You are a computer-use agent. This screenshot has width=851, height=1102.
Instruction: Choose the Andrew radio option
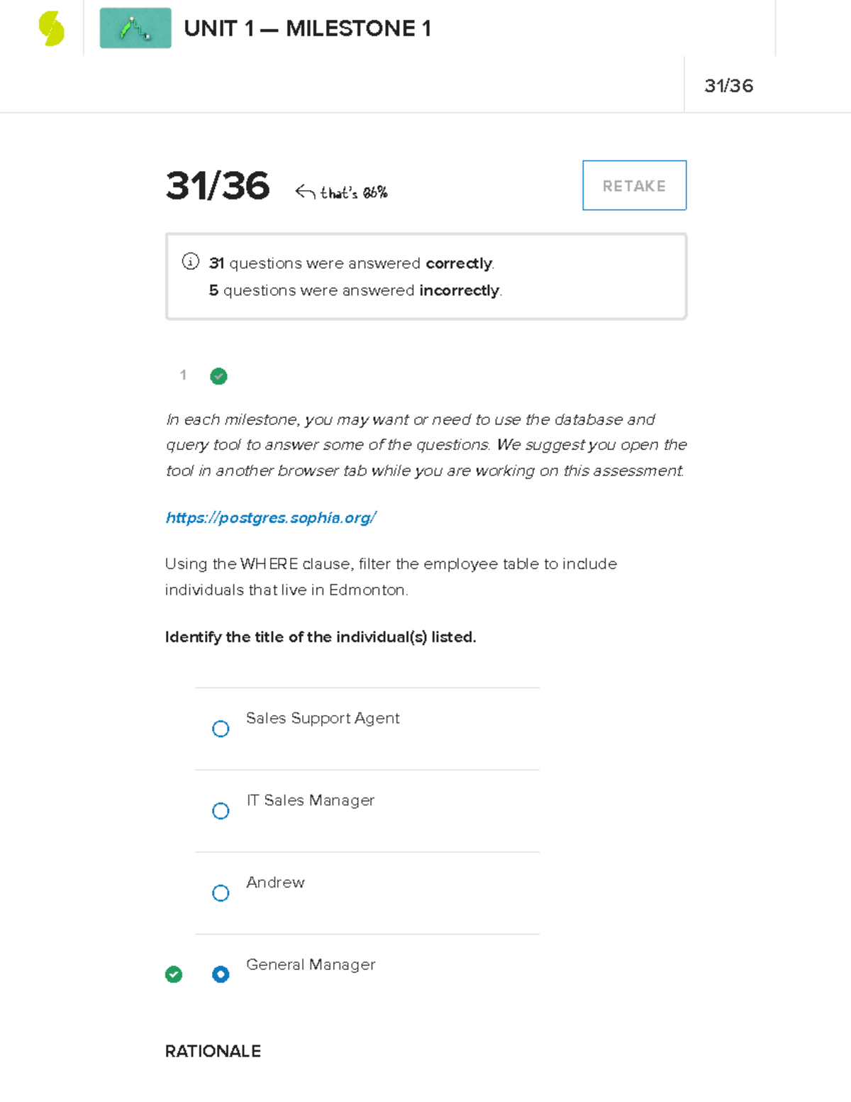pos(221,893)
